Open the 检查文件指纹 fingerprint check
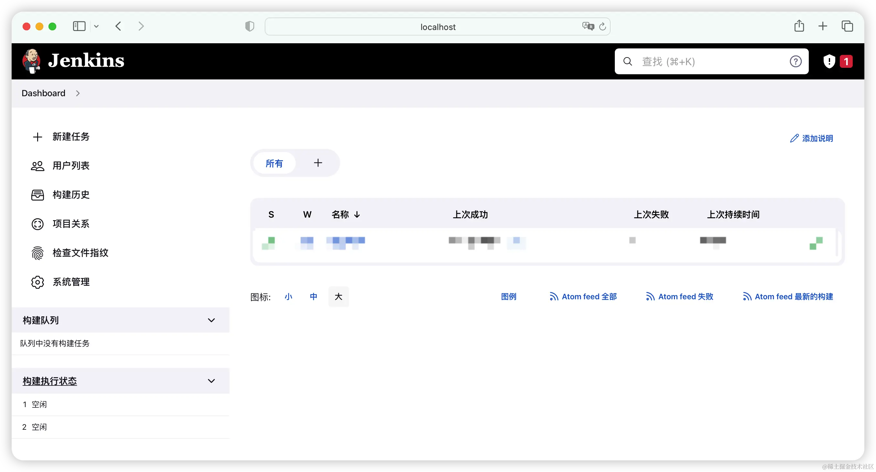 (80, 253)
